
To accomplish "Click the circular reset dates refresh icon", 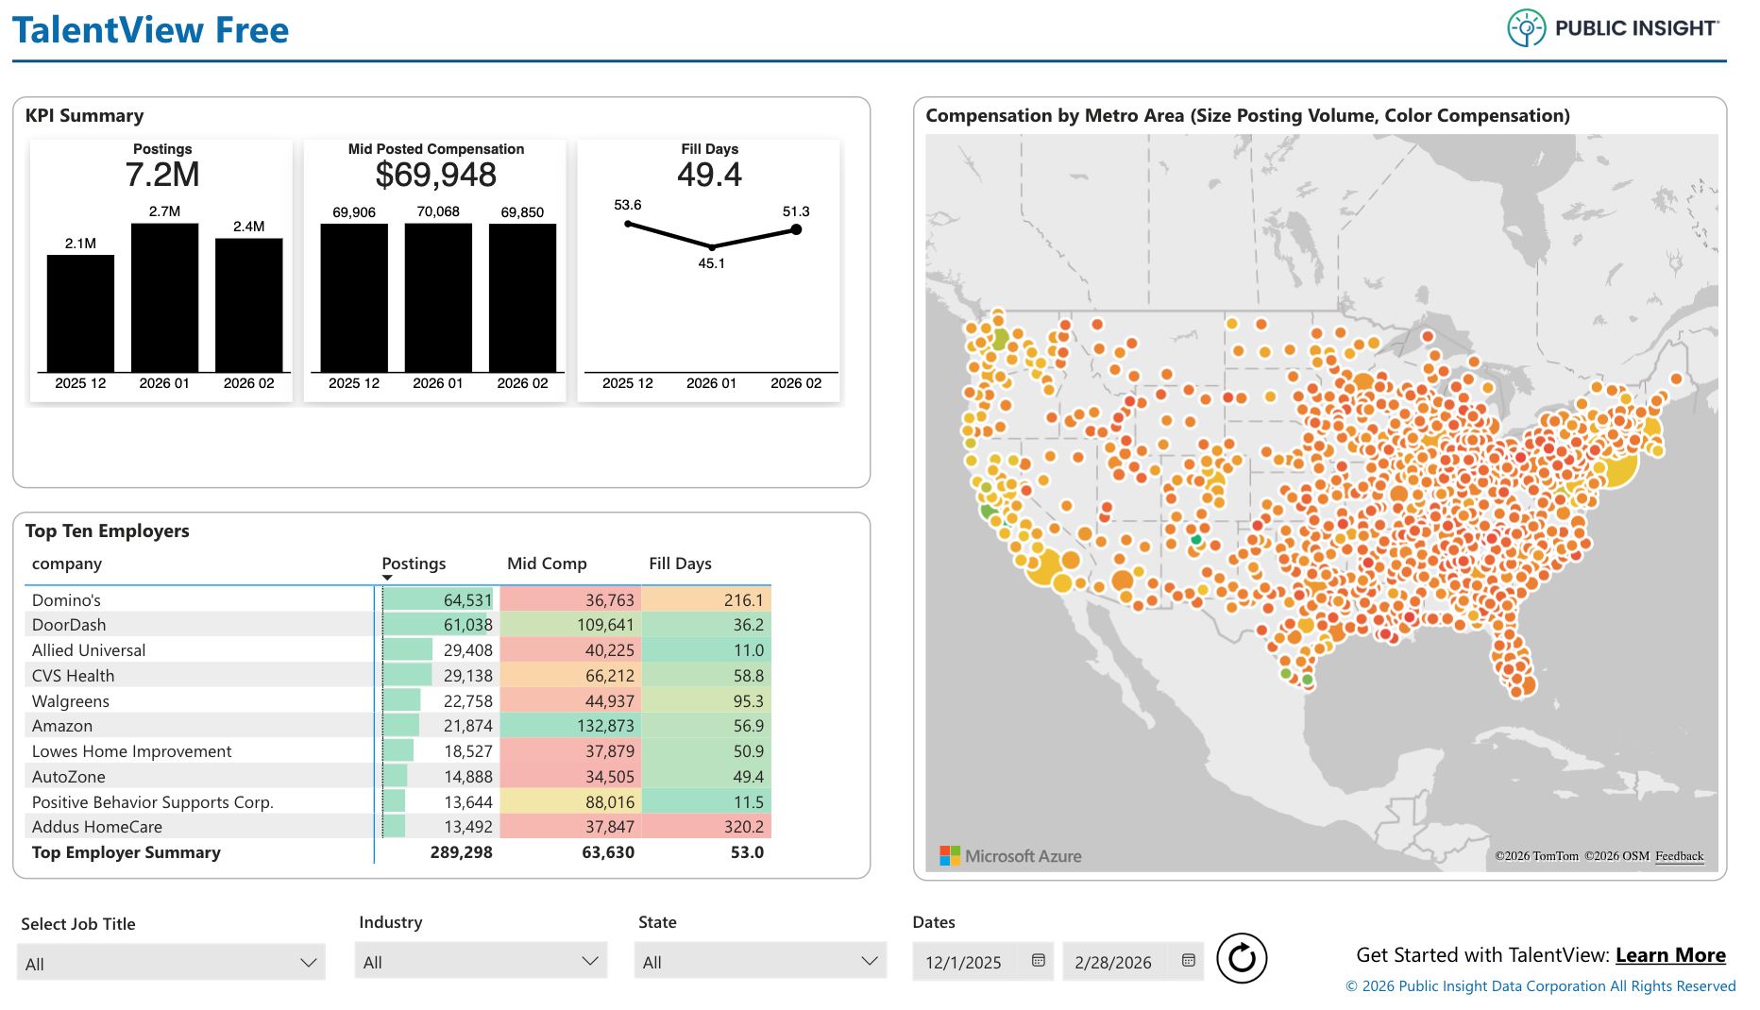I will [x=1241, y=959].
